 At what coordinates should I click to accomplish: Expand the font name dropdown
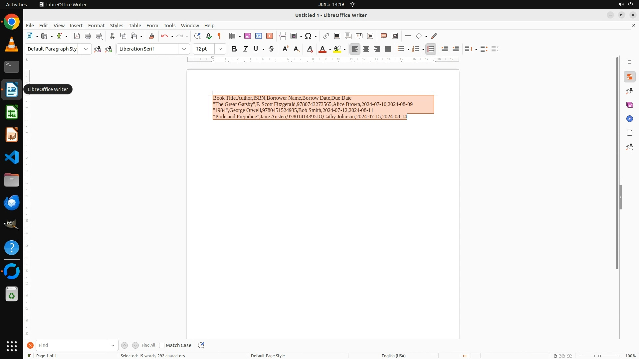pyautogui.click(x=184, y=49)
